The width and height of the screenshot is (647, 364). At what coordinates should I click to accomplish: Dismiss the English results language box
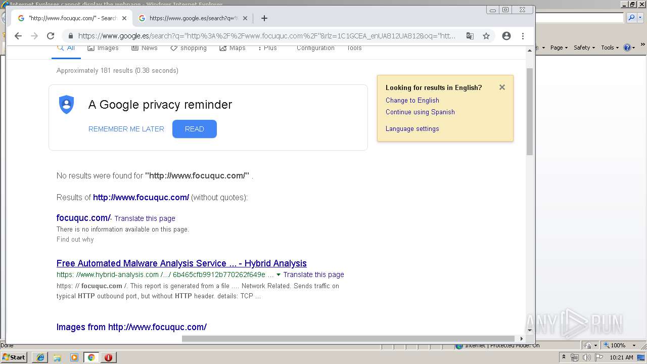coord(502,87)
